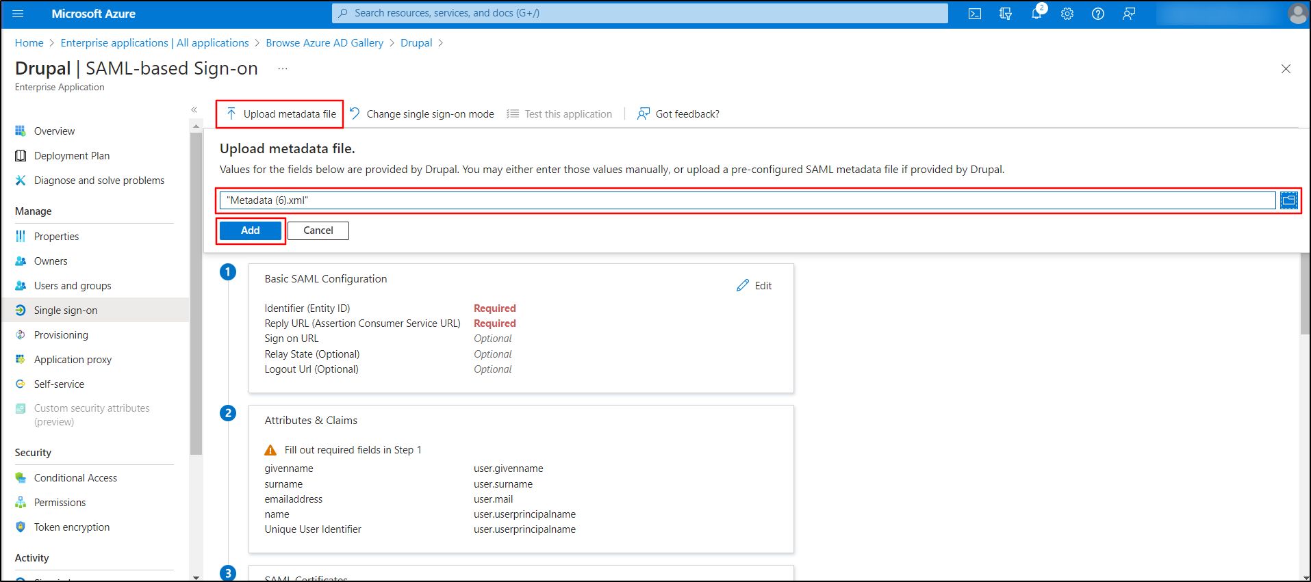Collapse the left navigation pane chevrons
The height and width of the screenshot is (582, 1311).
(x=194, y=109)
